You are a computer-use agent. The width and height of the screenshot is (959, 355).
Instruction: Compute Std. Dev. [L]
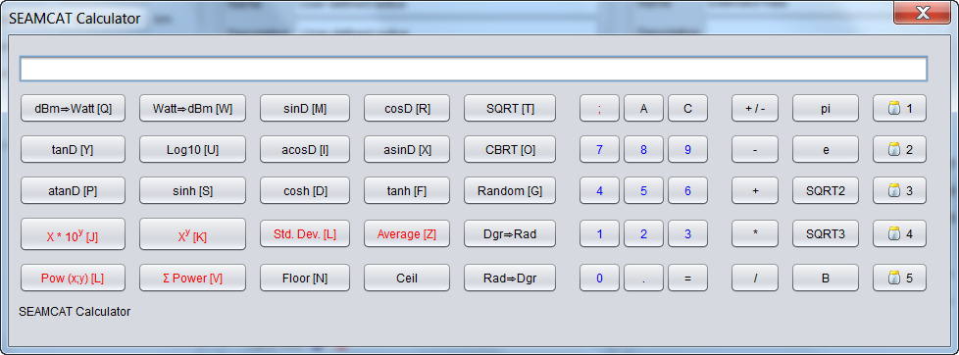[305, 233]
